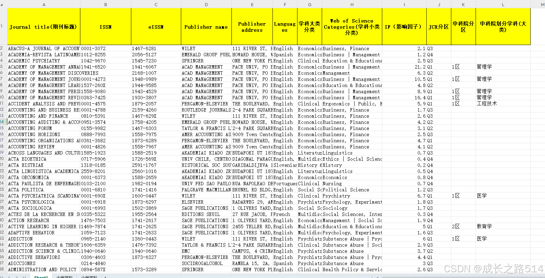The image size is (545, 278).
Task: Click the Web of Science Categories header cell
Action: tap(352, 27)
